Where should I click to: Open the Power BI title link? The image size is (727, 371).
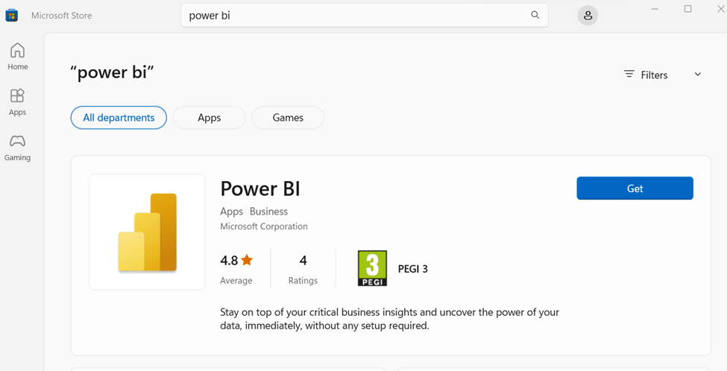[x=260, y=188]
